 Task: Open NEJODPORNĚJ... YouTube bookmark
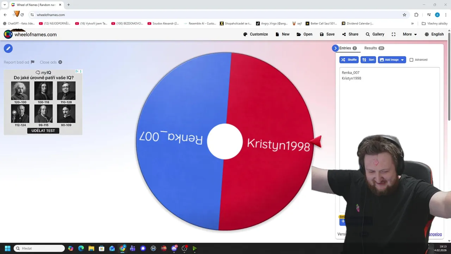point(55,23)
